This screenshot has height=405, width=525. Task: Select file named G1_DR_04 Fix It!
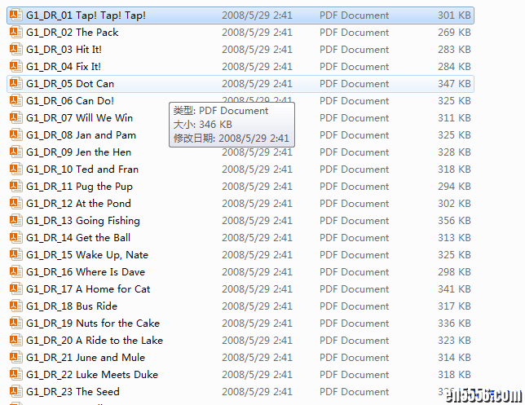tap(63, 67)
